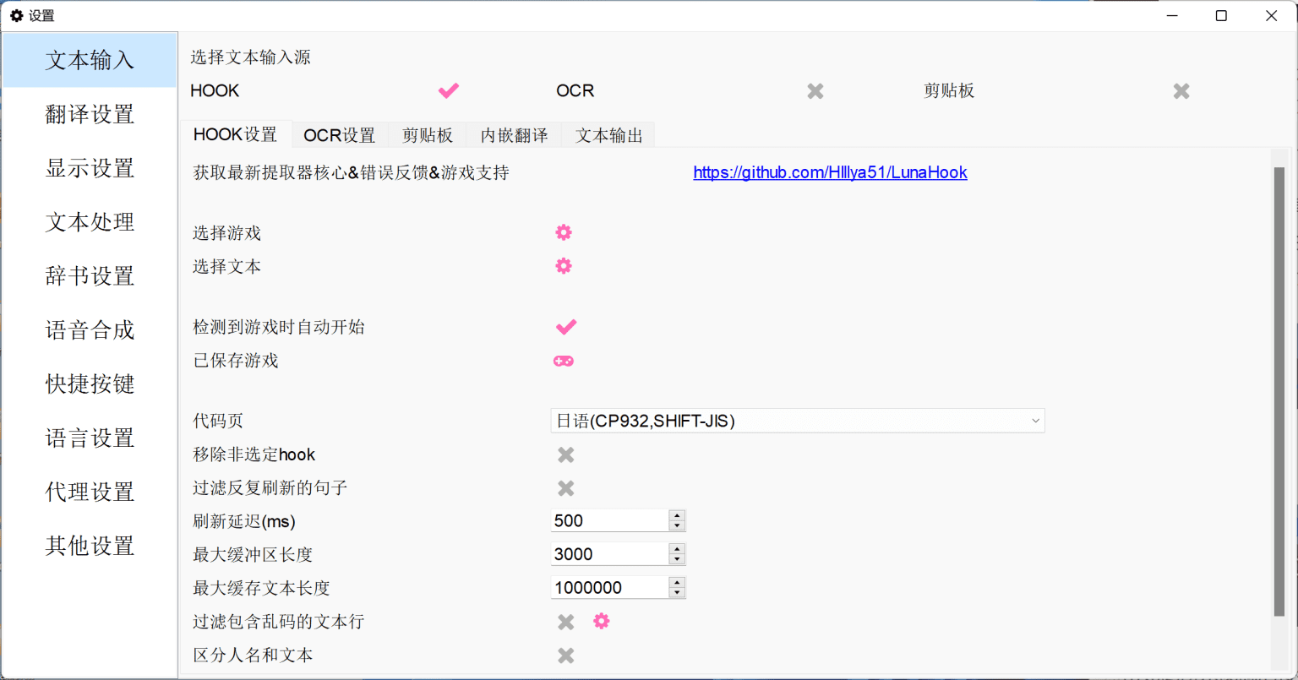Disable 检测到游戏时自动开始 option
Screen dimensions: 1298x680
point(565,327)
